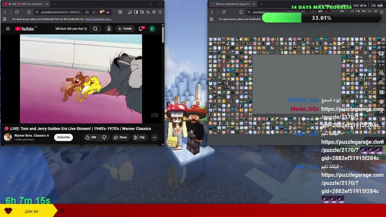
Task: Open Warner Bros. Classics channel name link
Action: click(x=30, y=136)
